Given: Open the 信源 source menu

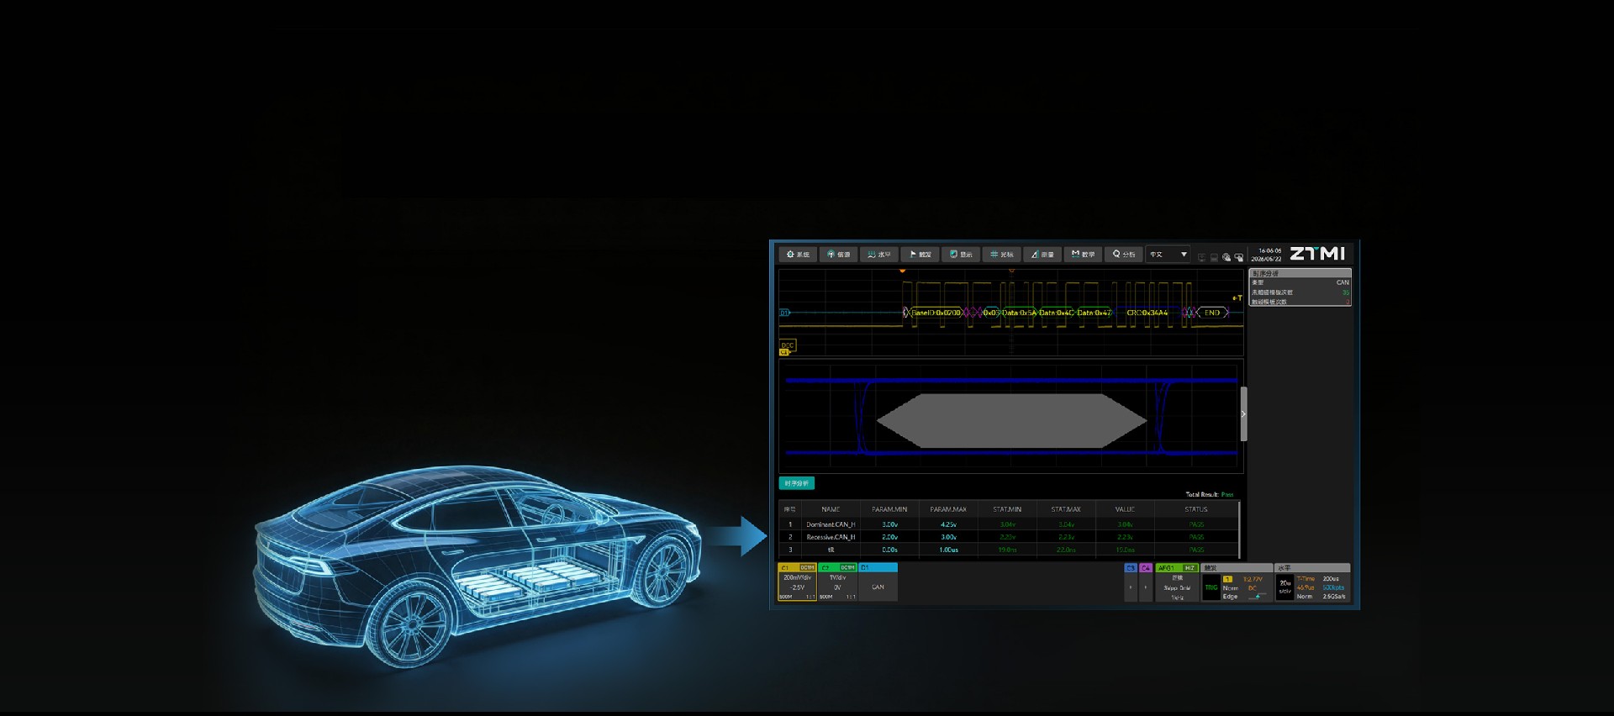Looking at the screenshot, I should [838, 254].
